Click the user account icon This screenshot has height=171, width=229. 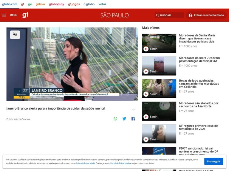pyautogui.click(x=191, y=15)
